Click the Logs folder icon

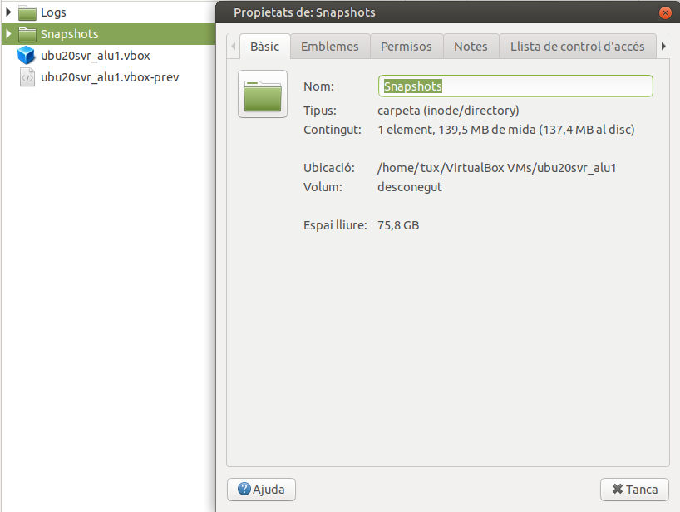(x=27, y=12)
